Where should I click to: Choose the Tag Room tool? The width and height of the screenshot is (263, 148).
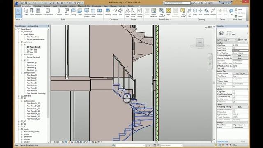pos(161,13)
